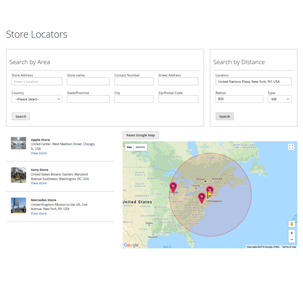The image size is (303, 303).
Task: Zoom in on the map
Action: (292, 233)
